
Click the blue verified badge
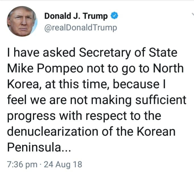(114, 16)
